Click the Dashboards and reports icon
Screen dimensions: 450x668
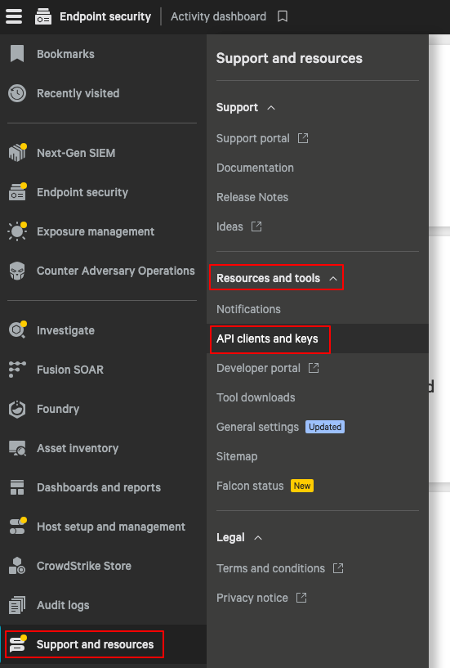[17, 487]
